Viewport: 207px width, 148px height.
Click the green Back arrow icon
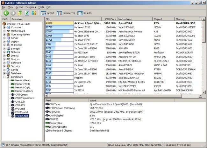[x=6, y=13]
